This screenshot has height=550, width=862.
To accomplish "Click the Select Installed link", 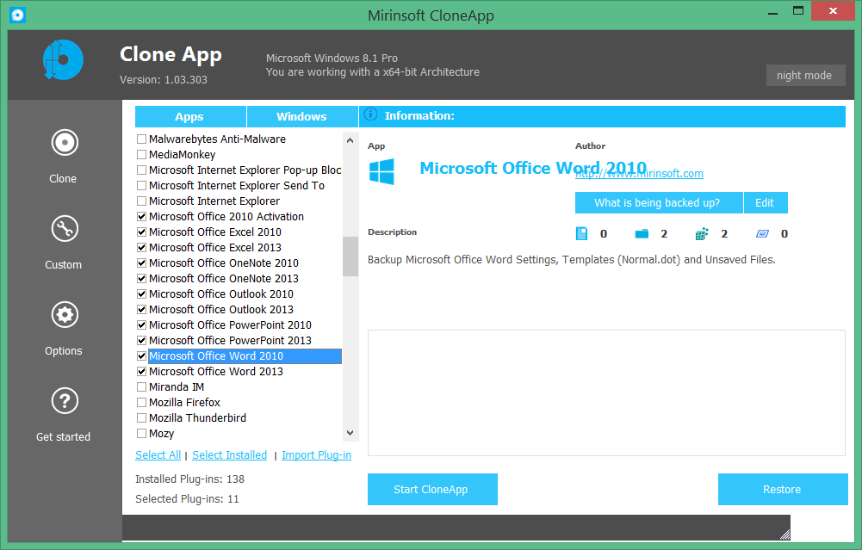I will (x=229, y=455).
